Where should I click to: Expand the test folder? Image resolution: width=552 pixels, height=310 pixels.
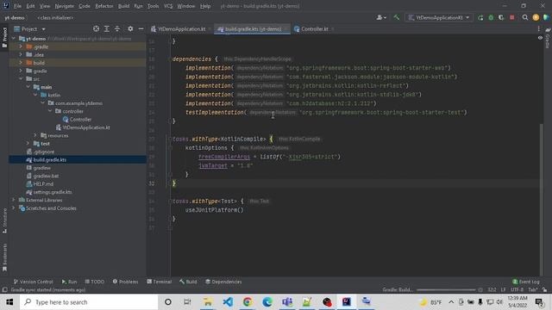(28, 144)
